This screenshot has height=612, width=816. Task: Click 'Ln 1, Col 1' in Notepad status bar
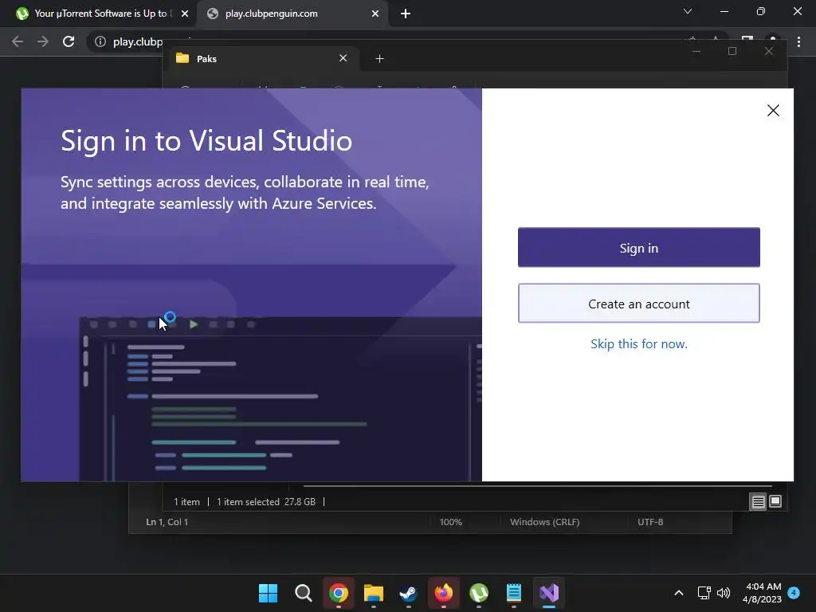click(x=167, y=521)
